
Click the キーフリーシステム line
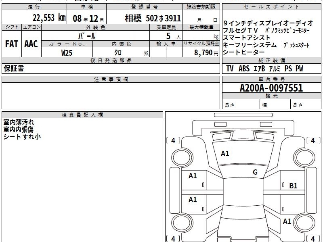tap(250, 45)
